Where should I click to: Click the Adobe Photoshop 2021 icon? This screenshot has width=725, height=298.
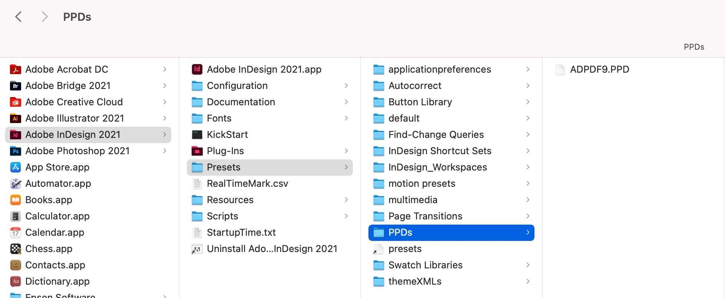click(x=15, y=151)
